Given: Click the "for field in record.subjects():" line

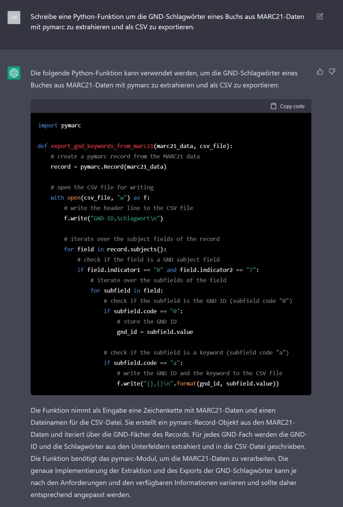Looking at the screenshot, I should click(x=115, y=249).
